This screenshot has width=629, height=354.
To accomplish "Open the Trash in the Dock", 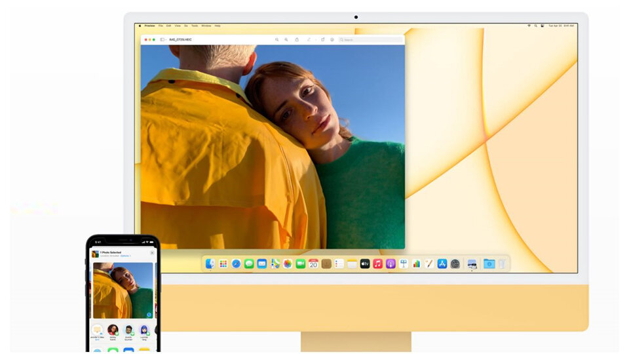I will point(502,264).
